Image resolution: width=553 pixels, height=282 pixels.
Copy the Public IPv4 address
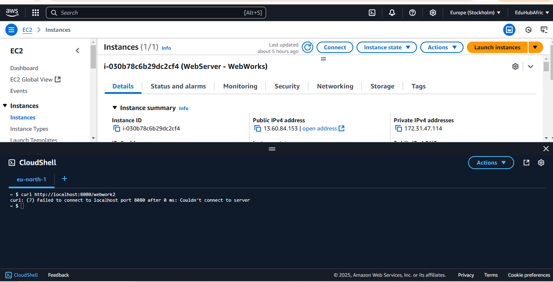point(258,128)
